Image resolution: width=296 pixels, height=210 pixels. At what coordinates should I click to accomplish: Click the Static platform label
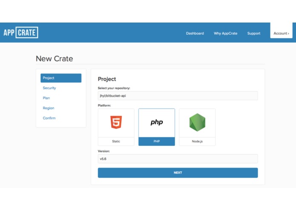click(116, 142)
